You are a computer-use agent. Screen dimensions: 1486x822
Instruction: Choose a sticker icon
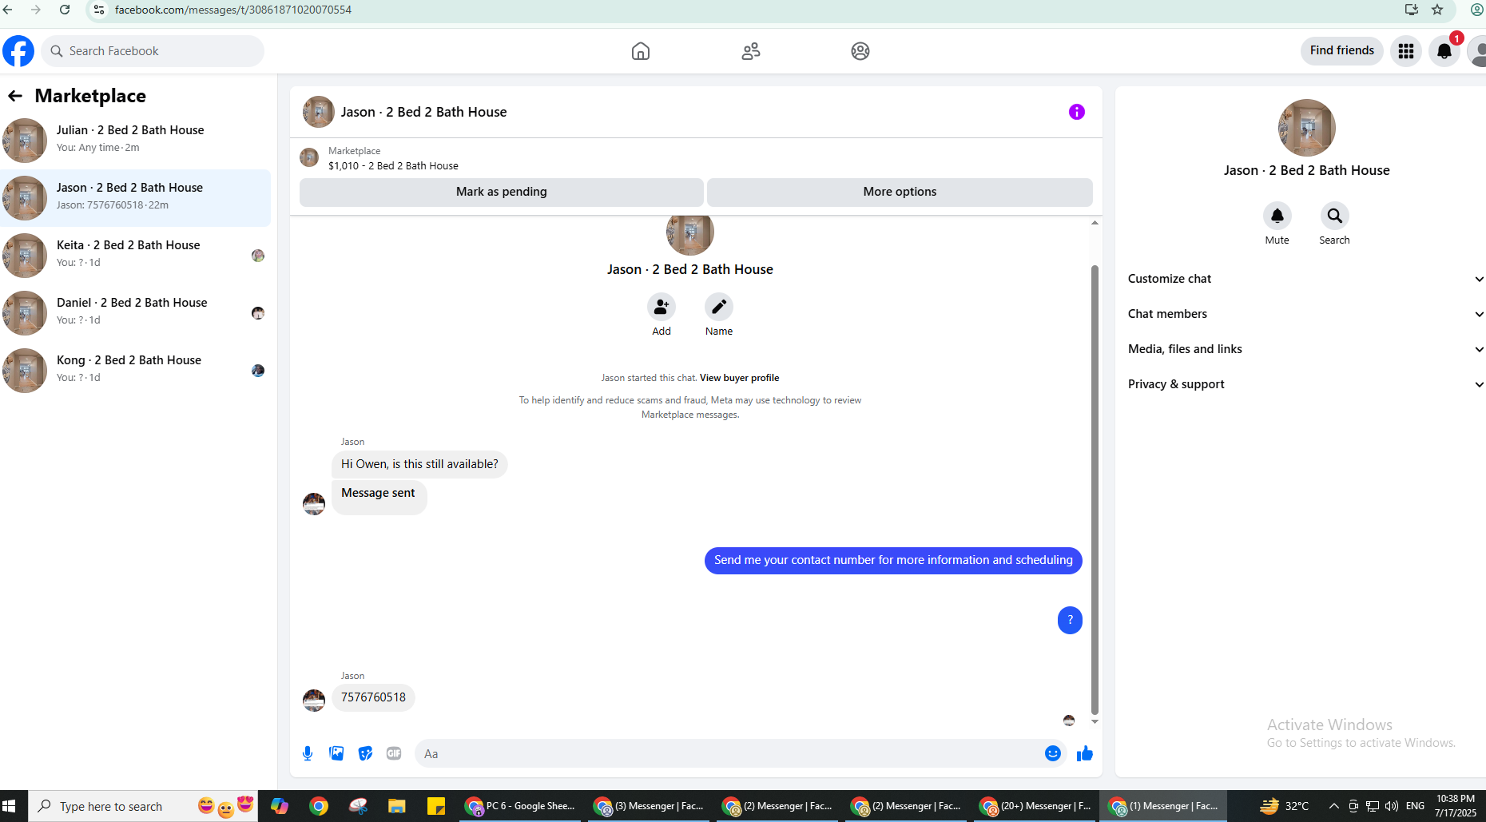pos(365,753)
